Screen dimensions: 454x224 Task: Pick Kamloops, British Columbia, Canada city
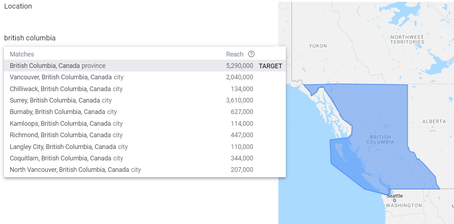click(x=145, y=124)
